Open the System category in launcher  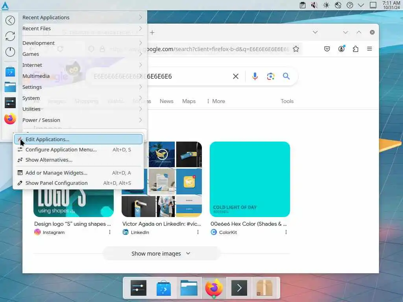[x=82, y=98]
